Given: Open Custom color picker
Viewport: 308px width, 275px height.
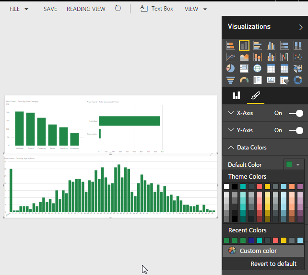Looking at the screenshot, I should point(263,251).
